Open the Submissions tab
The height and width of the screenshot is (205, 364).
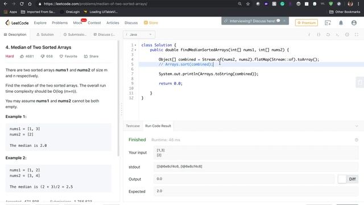pos(75,34)
